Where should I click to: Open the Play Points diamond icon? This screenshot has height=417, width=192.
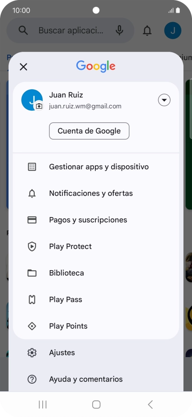32,326
